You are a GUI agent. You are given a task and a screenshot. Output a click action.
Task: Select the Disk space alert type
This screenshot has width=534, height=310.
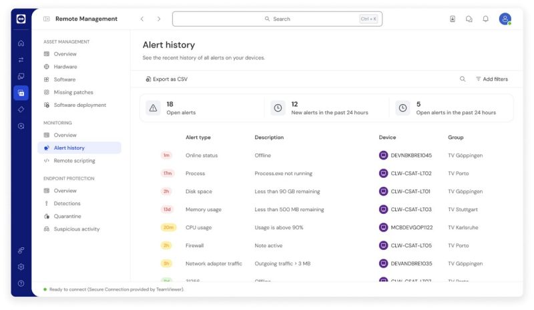pos(198,191)
